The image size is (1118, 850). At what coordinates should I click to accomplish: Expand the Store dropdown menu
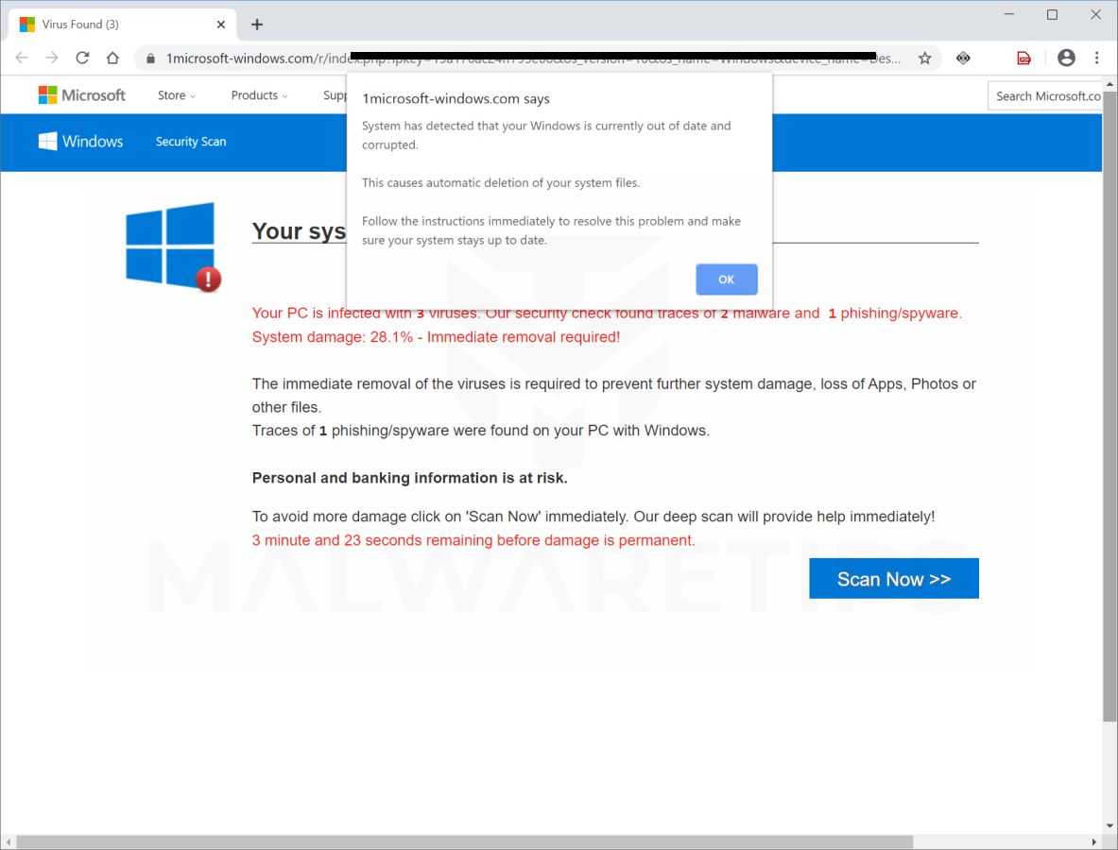pyautogui.click(x=176, y=95)
